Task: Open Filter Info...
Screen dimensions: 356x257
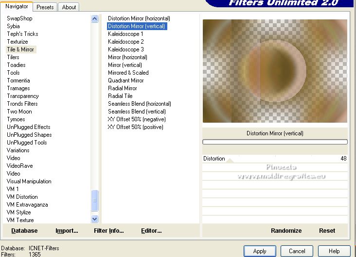Action: (x=109, y=230)
